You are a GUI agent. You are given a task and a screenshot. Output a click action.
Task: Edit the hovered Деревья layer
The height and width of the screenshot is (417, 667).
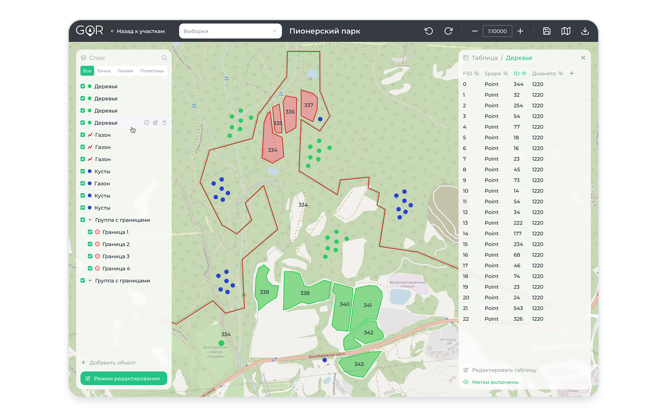point(156,123)
